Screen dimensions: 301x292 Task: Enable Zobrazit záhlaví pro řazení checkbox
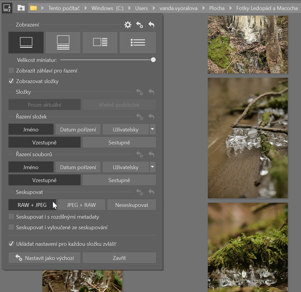pos(11,71)
